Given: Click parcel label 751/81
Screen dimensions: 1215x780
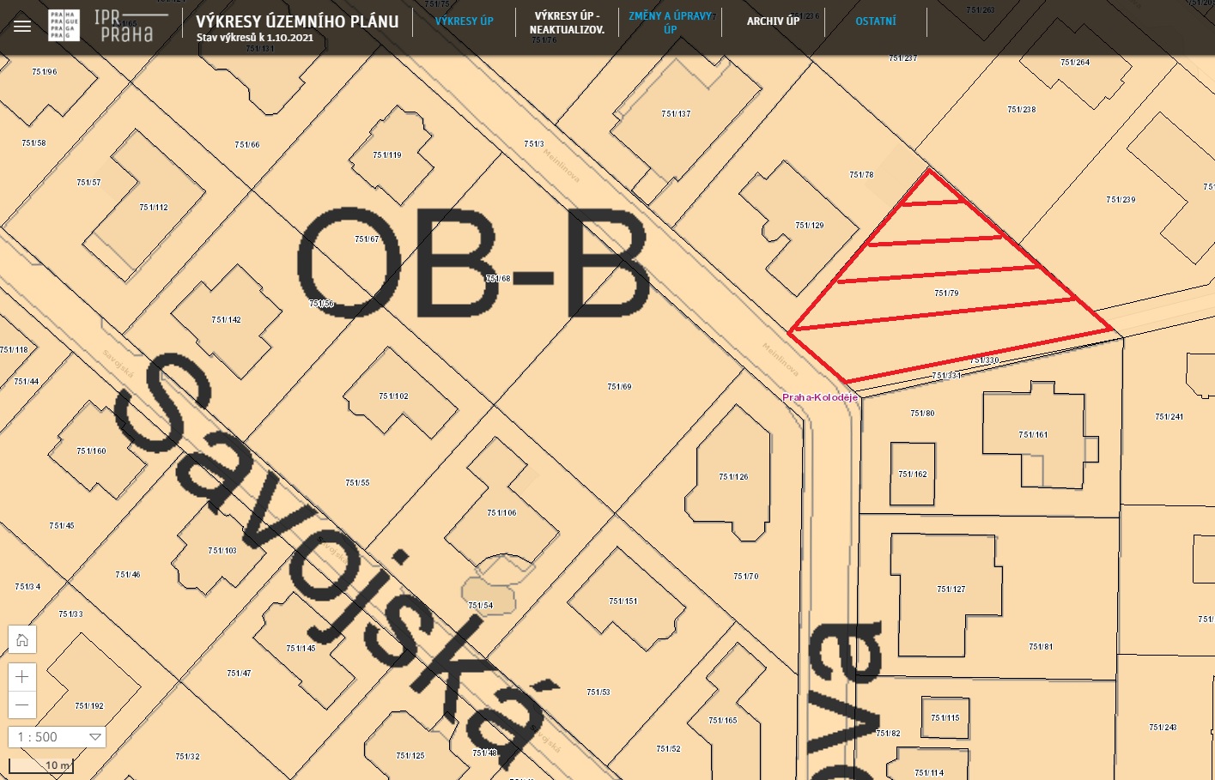Looking at the screenshot, I should click(x=1041, y=647).
